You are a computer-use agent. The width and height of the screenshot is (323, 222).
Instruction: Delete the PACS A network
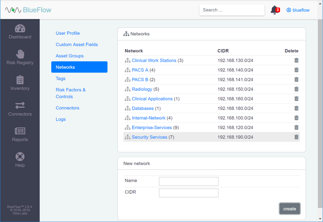(x=296, y=70)
